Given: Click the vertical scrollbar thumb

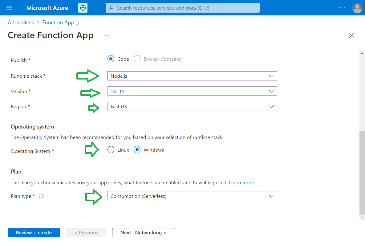Looking at the screenshot, I should coord(362,172).
